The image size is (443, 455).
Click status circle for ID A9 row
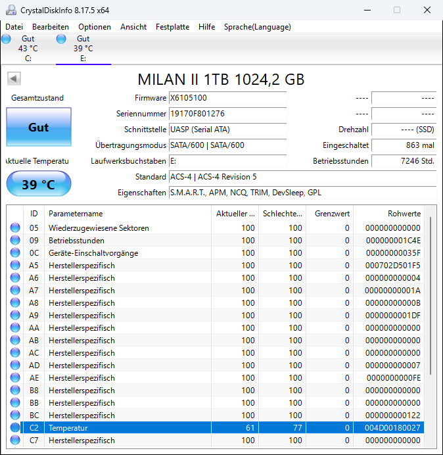[15, 315]
